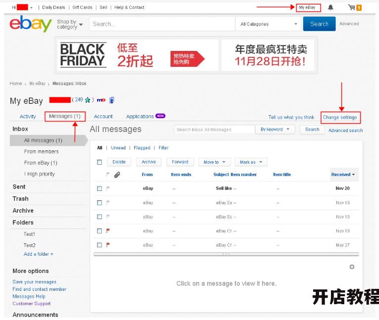
Task: Click the main Search text field
Action: coord(162,24)
